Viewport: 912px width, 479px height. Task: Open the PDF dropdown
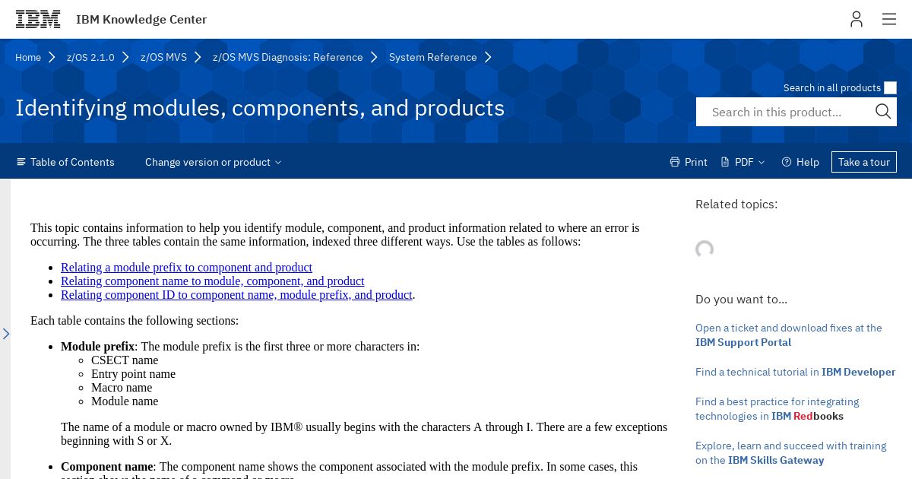pyautogui.click(x=743, y=162)
